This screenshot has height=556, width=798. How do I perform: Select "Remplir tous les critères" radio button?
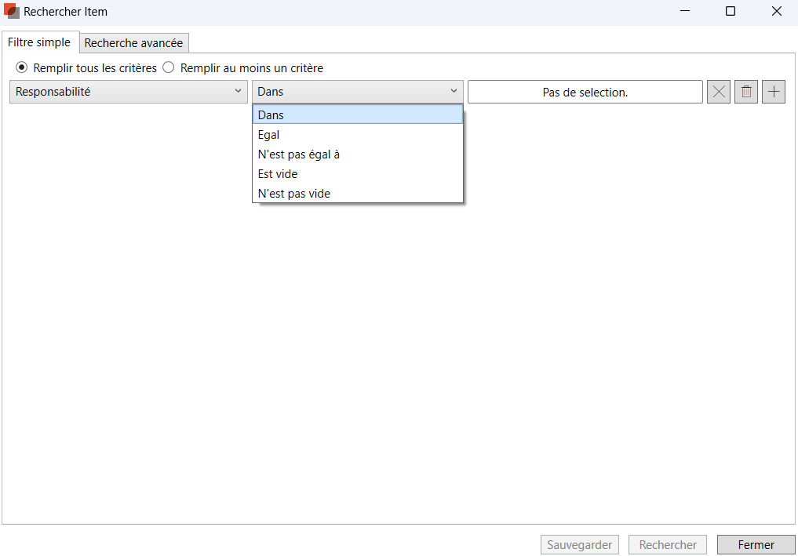[22, 68]
